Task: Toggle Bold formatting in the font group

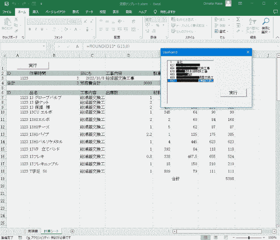Action: 29,29
